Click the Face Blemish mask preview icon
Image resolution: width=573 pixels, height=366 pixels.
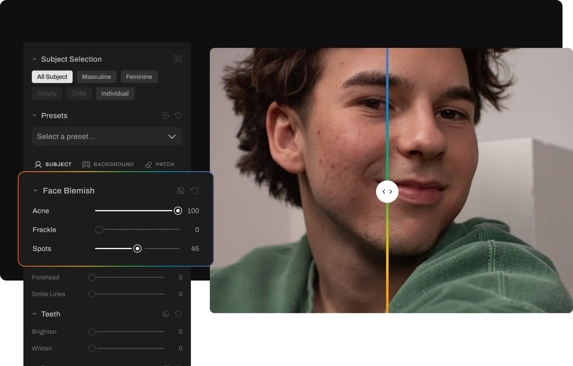181,191
